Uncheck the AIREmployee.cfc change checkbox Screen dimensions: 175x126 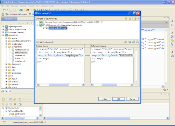[41, 25]
